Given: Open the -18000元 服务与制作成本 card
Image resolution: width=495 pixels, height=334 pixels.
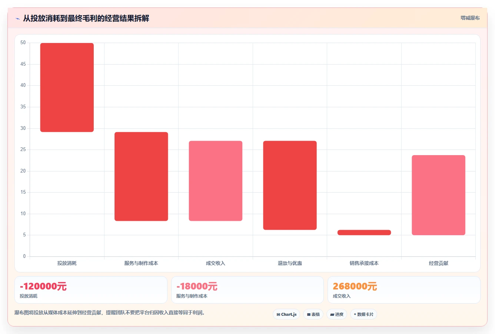Looking at the screenshot, I should 247,290.
